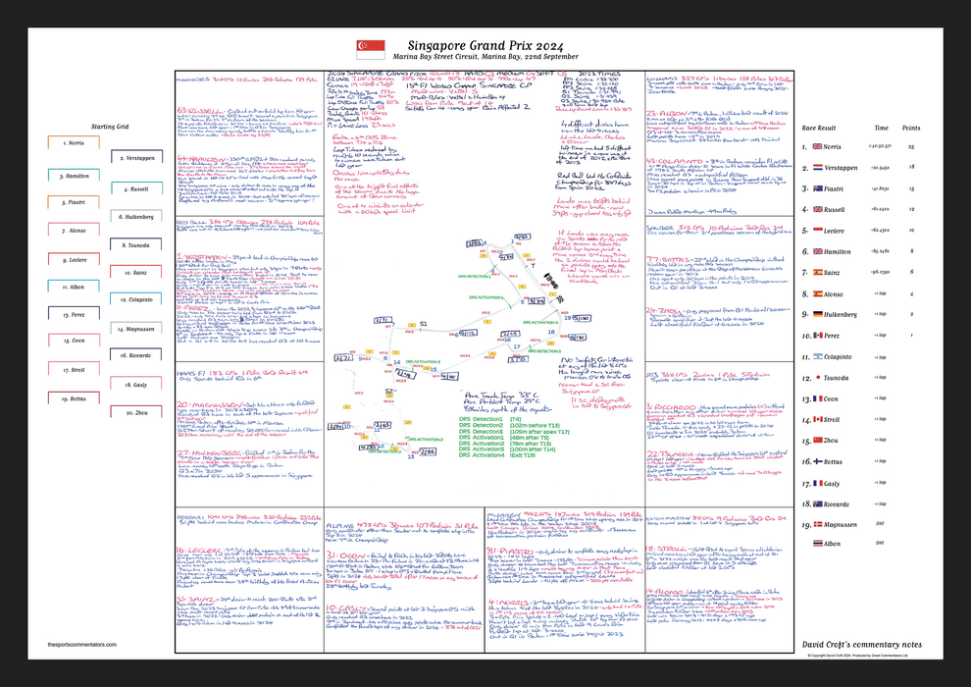
Task: Click the '1. Norris' starting grid box
Action: point(75,143)
